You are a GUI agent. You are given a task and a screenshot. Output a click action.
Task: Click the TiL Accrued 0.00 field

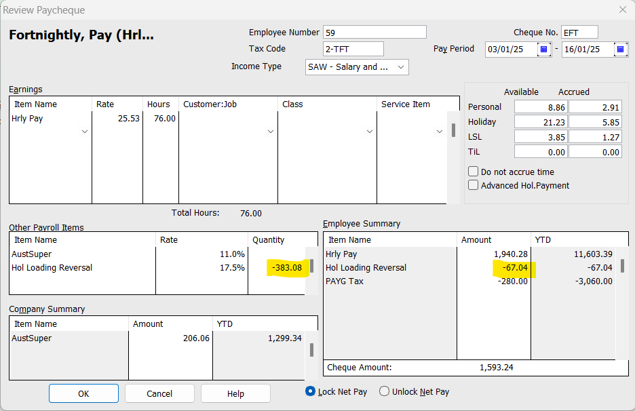coord(595,152)
